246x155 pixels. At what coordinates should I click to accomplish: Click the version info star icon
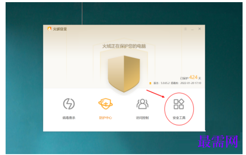click(150, 83)
